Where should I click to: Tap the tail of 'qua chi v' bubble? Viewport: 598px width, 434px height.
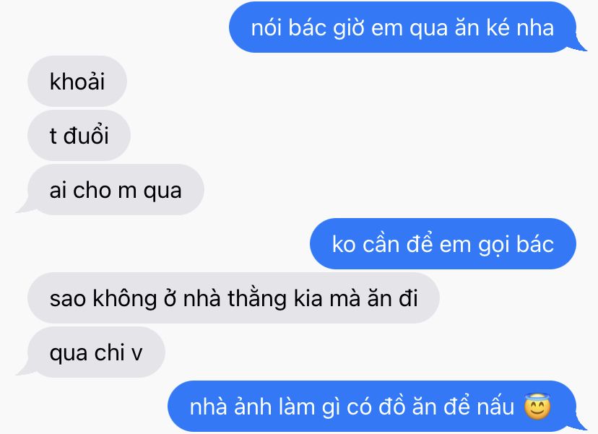pyautogui.click(x=23, y=370)
